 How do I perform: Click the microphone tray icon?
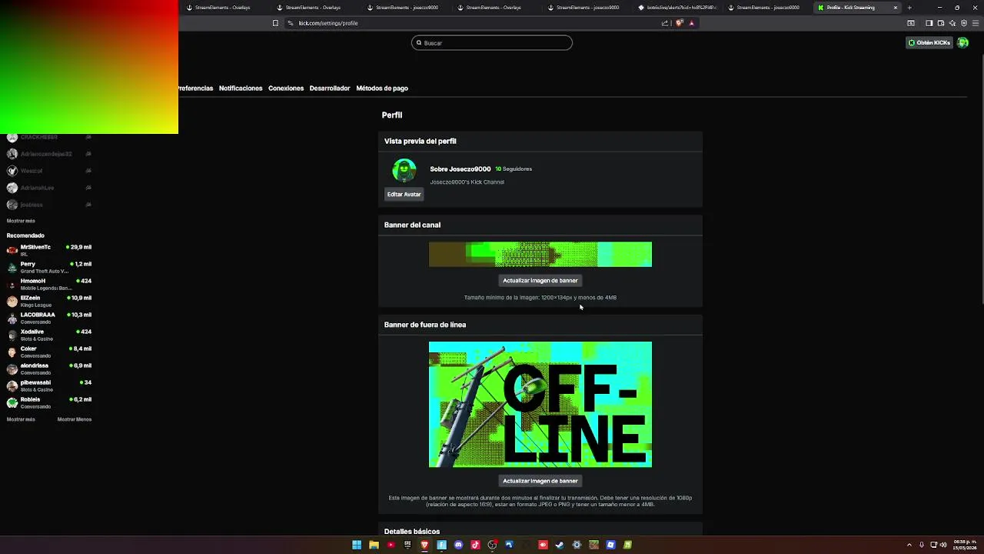[922, 545]
